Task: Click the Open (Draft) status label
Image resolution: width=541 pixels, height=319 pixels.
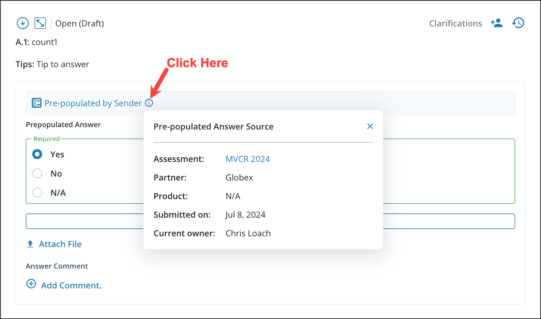Action: (79, 23)
